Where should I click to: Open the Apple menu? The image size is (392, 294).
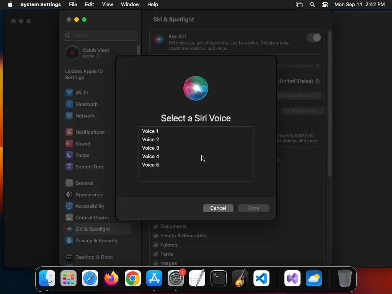tap(10, 5)
